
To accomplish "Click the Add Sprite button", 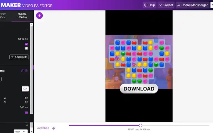I will pyautogui.click(x=19, y=57).
